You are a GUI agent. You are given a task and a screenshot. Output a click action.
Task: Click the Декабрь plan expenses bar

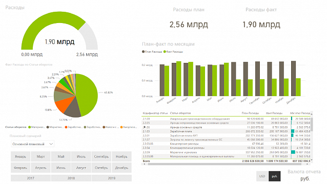coord(293,78)
